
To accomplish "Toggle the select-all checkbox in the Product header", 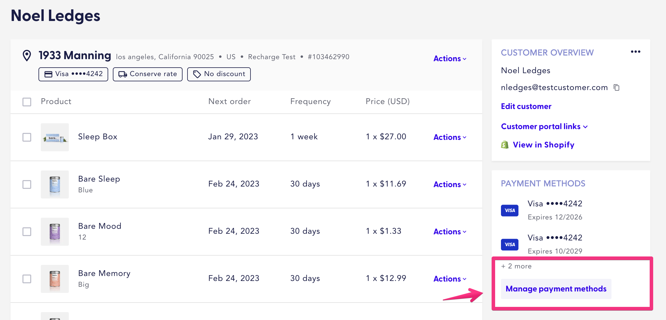I will pyautogui.click(x=27, y=102).
